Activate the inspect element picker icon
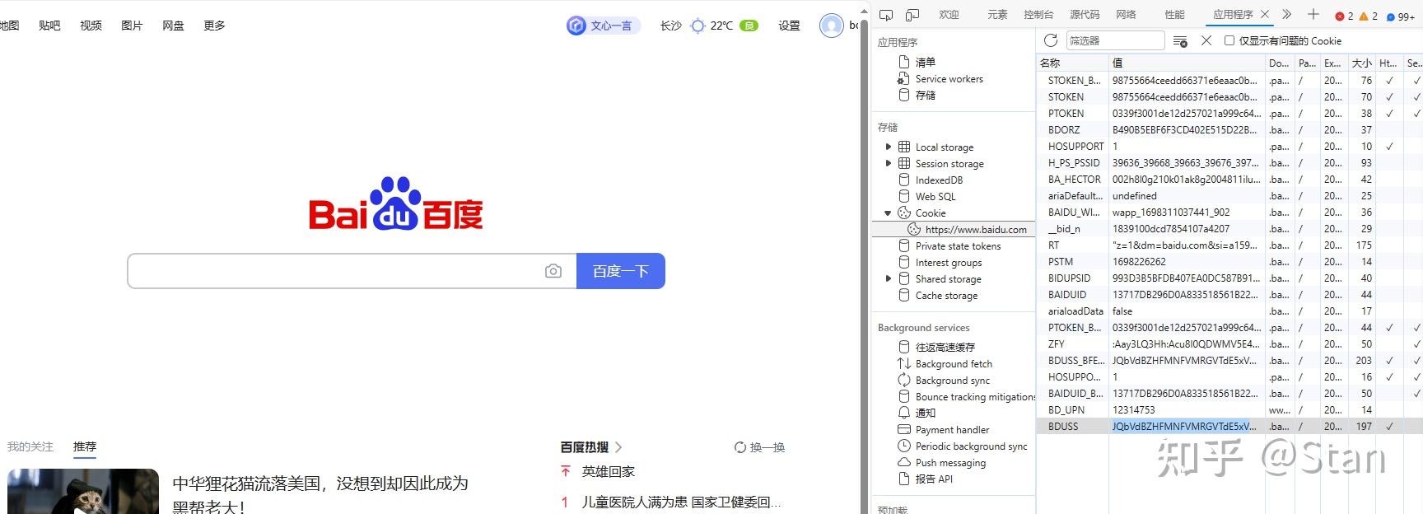 [x=886, y=15]
